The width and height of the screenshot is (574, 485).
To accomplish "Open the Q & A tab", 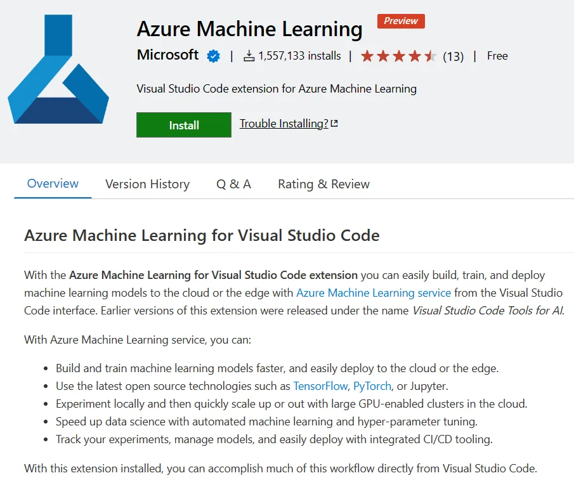I will (x=233, y=184).
